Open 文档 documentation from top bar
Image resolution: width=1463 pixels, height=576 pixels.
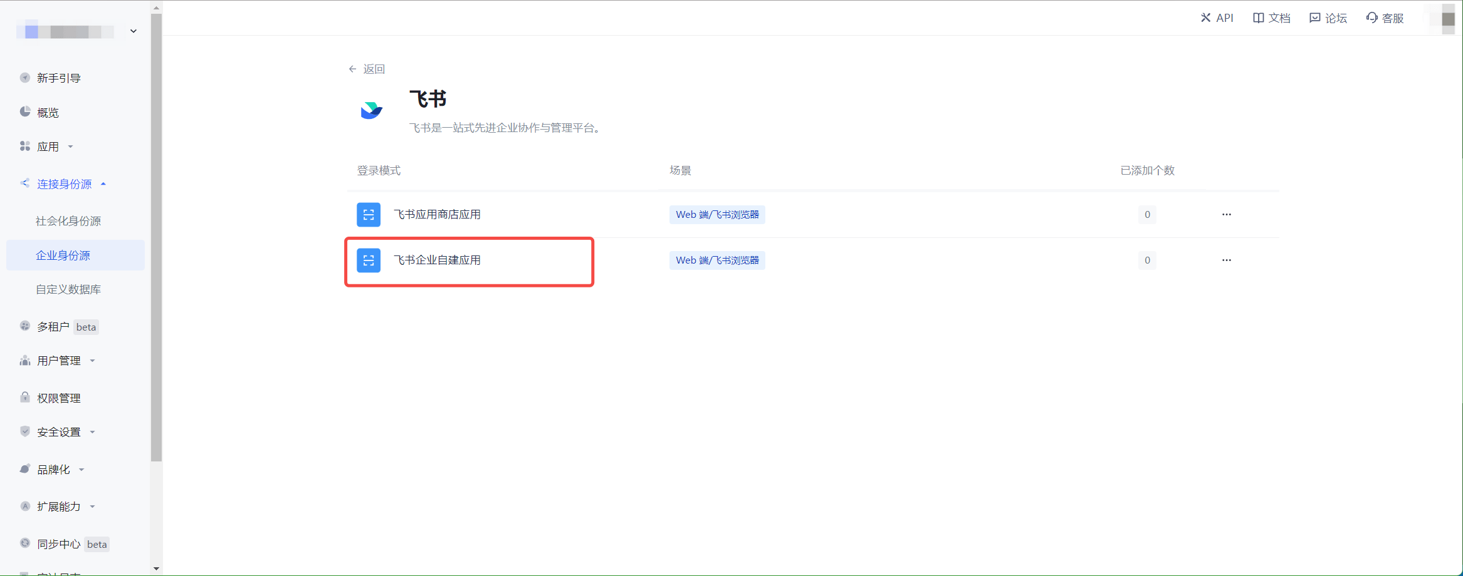click(x=1271, y=18)
